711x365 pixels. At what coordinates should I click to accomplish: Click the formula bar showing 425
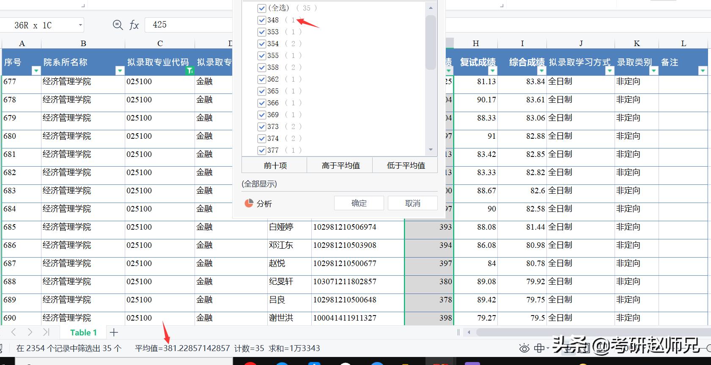click(189, 25)
